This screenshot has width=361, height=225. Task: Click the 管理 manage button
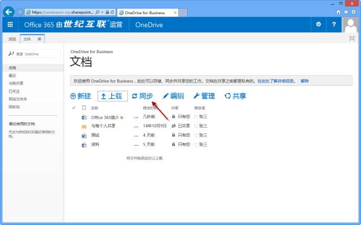[204, 96]
